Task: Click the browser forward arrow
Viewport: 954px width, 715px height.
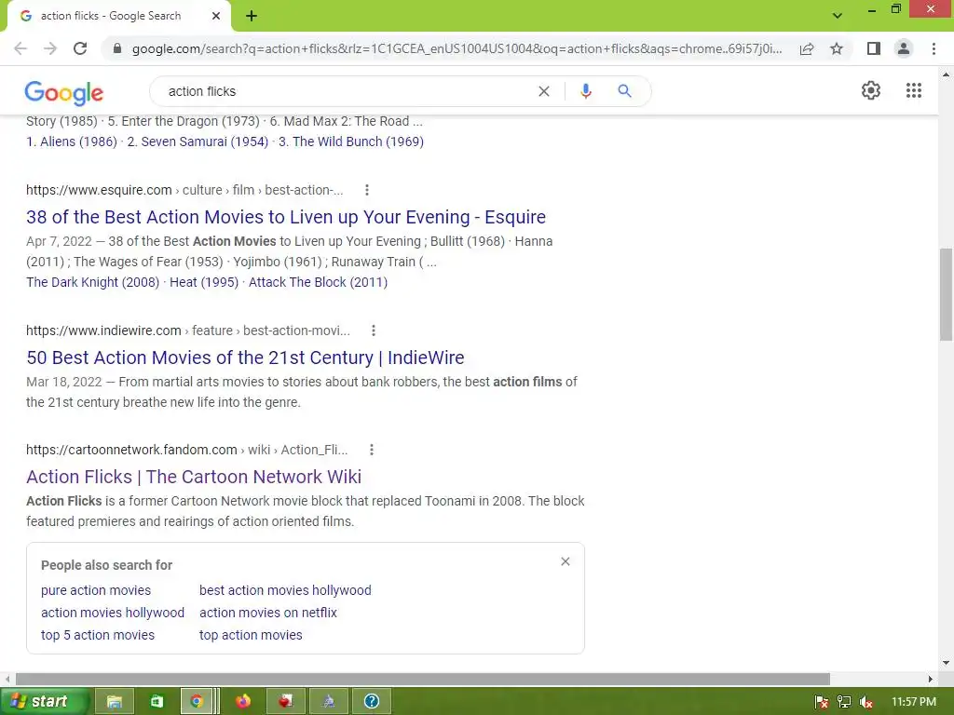Action: coord(50,48)
